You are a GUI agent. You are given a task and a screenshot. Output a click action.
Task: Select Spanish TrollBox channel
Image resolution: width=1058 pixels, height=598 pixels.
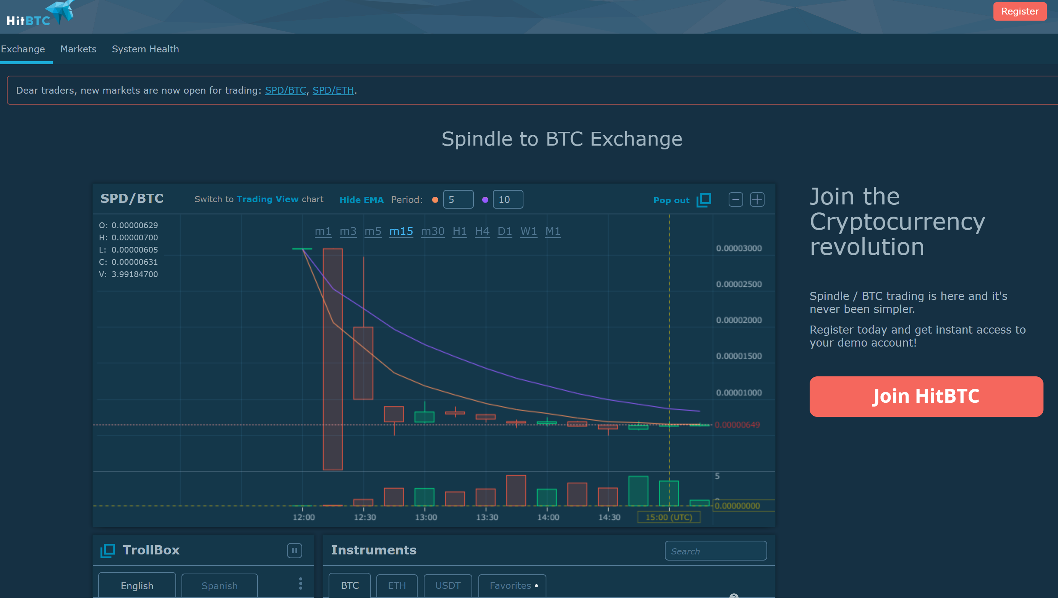click(220, 586)
